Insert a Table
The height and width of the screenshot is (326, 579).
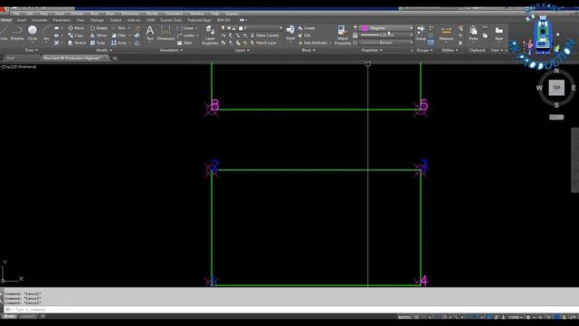pyautogui.click(x=185, y=43)
